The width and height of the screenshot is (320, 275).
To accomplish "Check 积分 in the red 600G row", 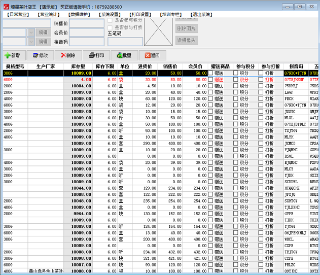I will [x=236, y=80].
